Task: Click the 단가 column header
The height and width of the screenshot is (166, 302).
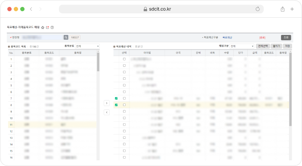Action: (240, 53)
